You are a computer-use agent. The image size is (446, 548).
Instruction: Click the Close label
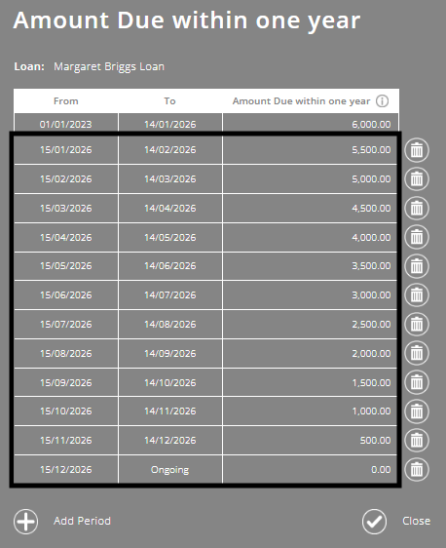click(417, 521)
